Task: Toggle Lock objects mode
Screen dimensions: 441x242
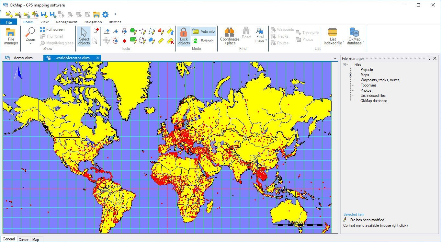Action: point(184,37)
